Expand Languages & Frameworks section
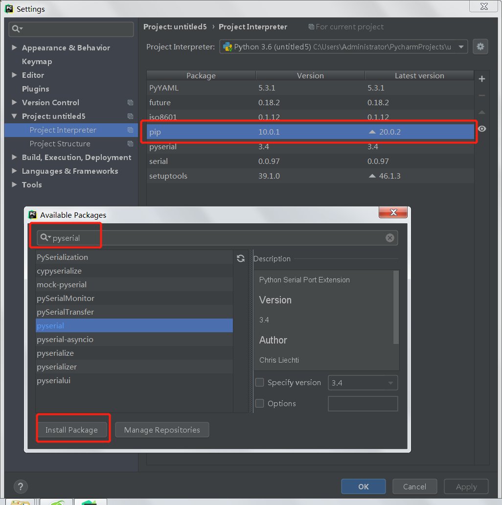The width and height of the screenshot is (502, 505). [x=14, y=171]
